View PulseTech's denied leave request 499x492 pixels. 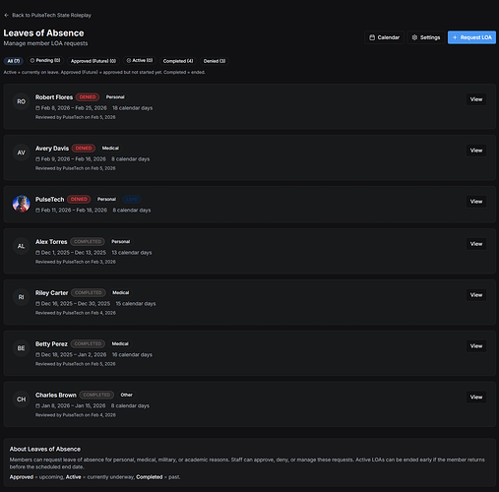(x=476, y=202)
